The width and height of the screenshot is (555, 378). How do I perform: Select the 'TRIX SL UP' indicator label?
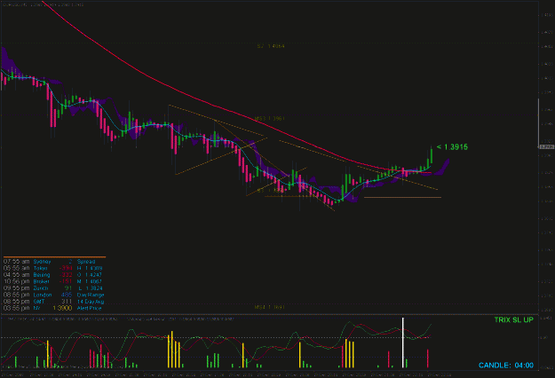pos(513,319)
